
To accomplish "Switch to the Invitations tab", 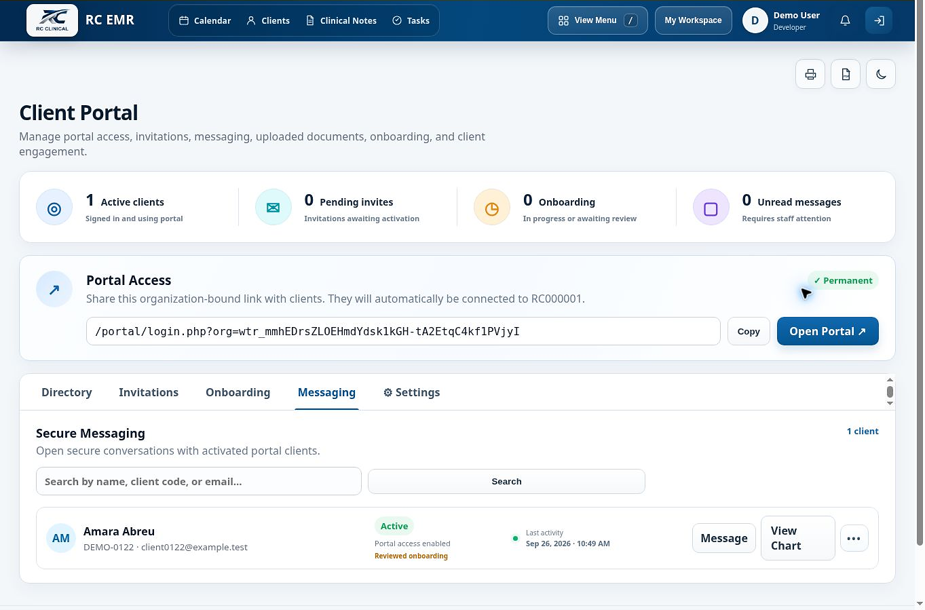I will (149, 392).
